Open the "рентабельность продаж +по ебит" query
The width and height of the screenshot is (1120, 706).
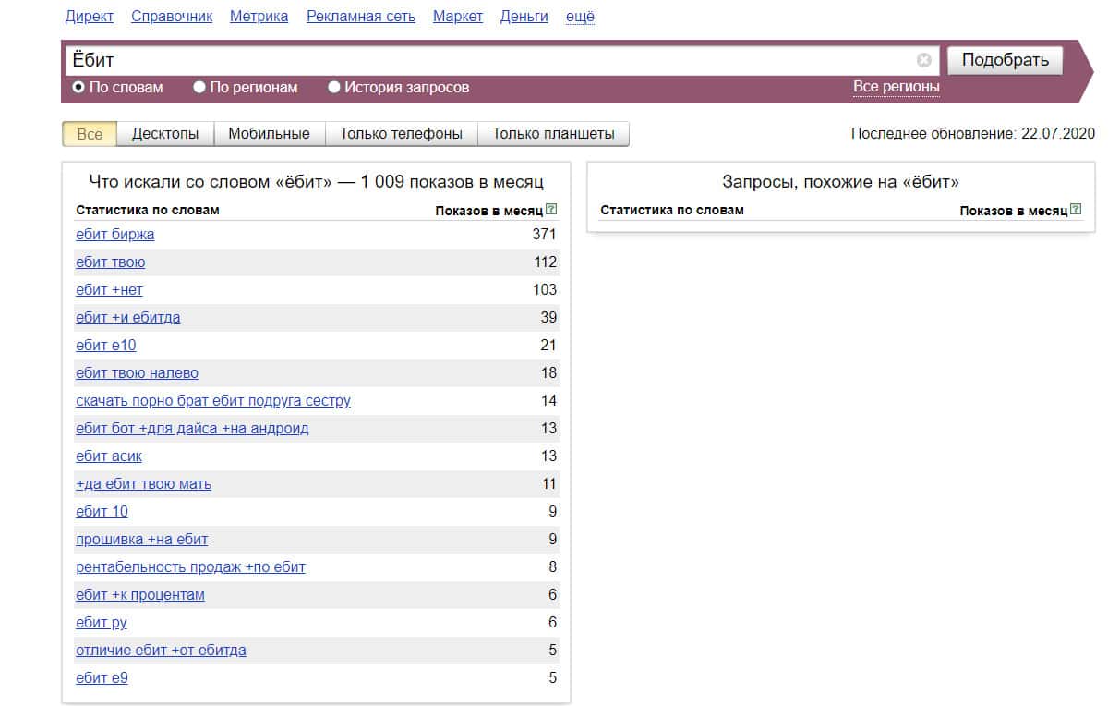coord(190,567)
